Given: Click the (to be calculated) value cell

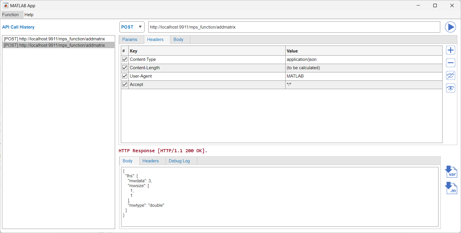Looking at the screenshot, I should 364,68.
